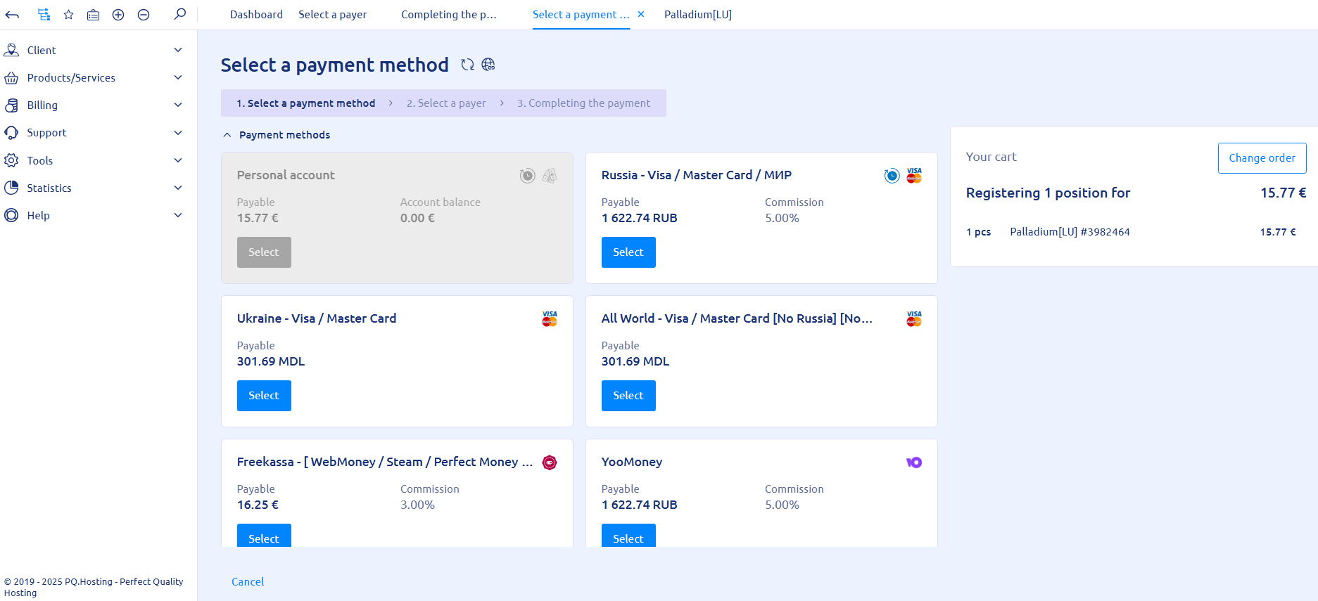Click the favorites star icon
Screen dimensions: 1318x601
click(68, 14)
